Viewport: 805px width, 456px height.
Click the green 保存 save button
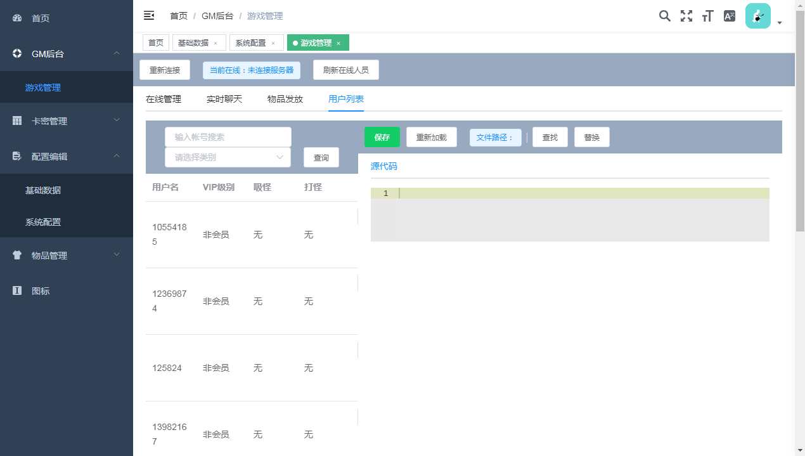click(x=382, y=137)
